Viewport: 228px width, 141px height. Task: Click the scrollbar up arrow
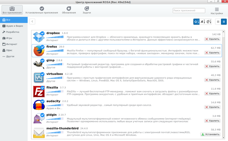(x=223, y=32)
